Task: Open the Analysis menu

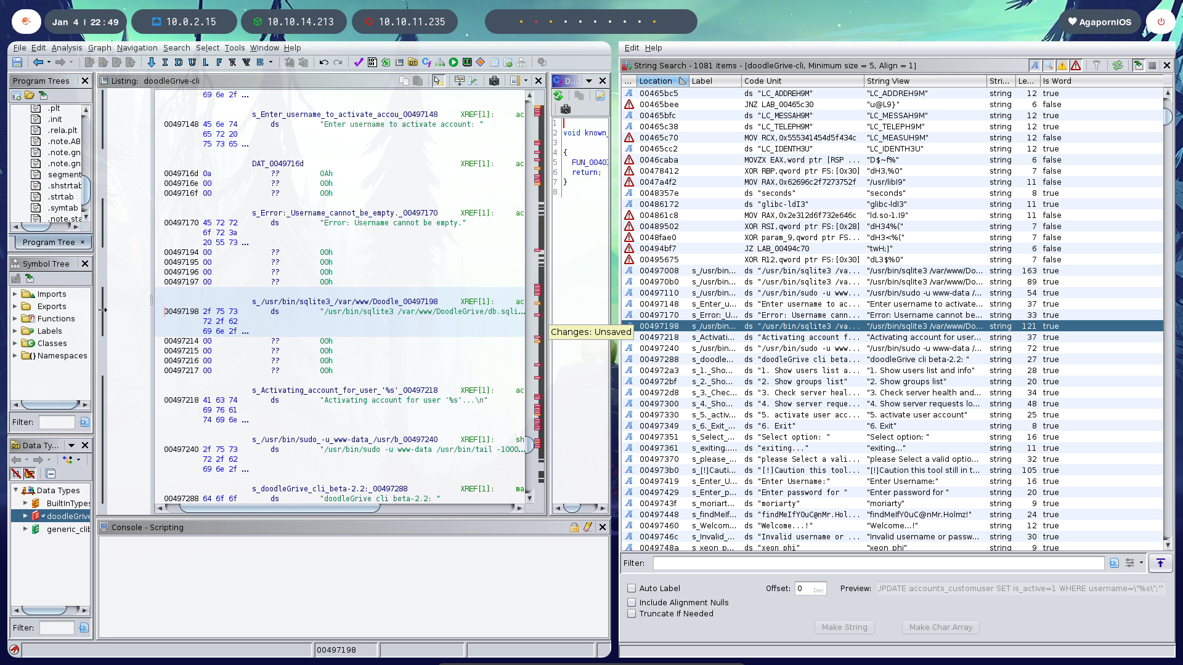Action: click(x=67, y=47)
